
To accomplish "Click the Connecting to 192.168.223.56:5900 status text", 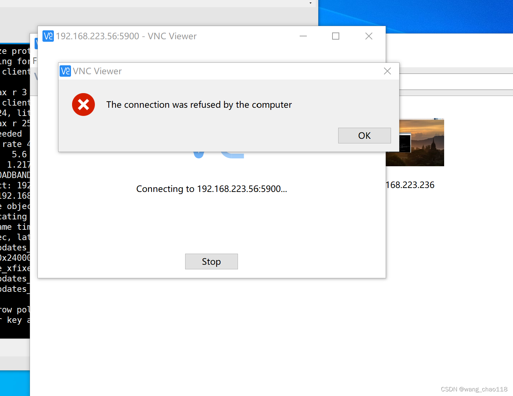I will point(212,189).
